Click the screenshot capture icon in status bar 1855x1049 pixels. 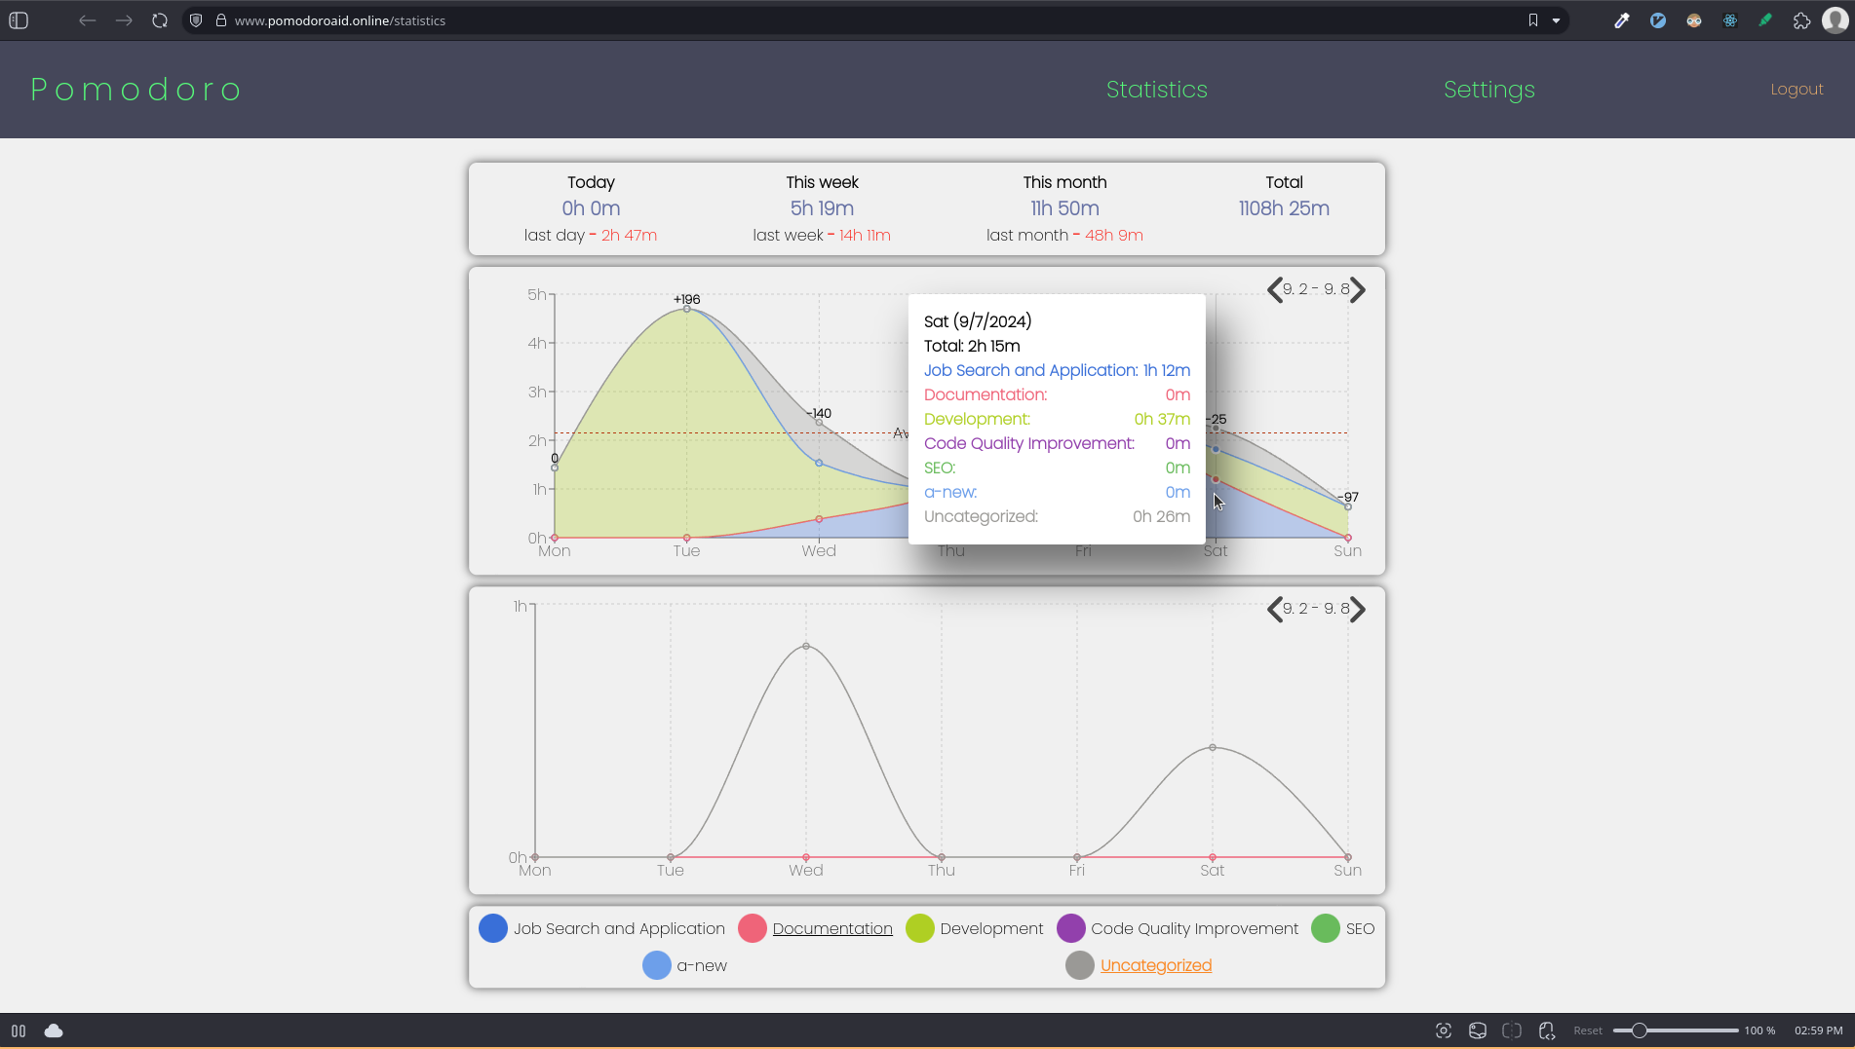(1444, 1030)
